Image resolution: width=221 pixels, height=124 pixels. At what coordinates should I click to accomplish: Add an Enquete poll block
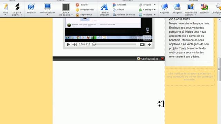click(x=119, y=5)
